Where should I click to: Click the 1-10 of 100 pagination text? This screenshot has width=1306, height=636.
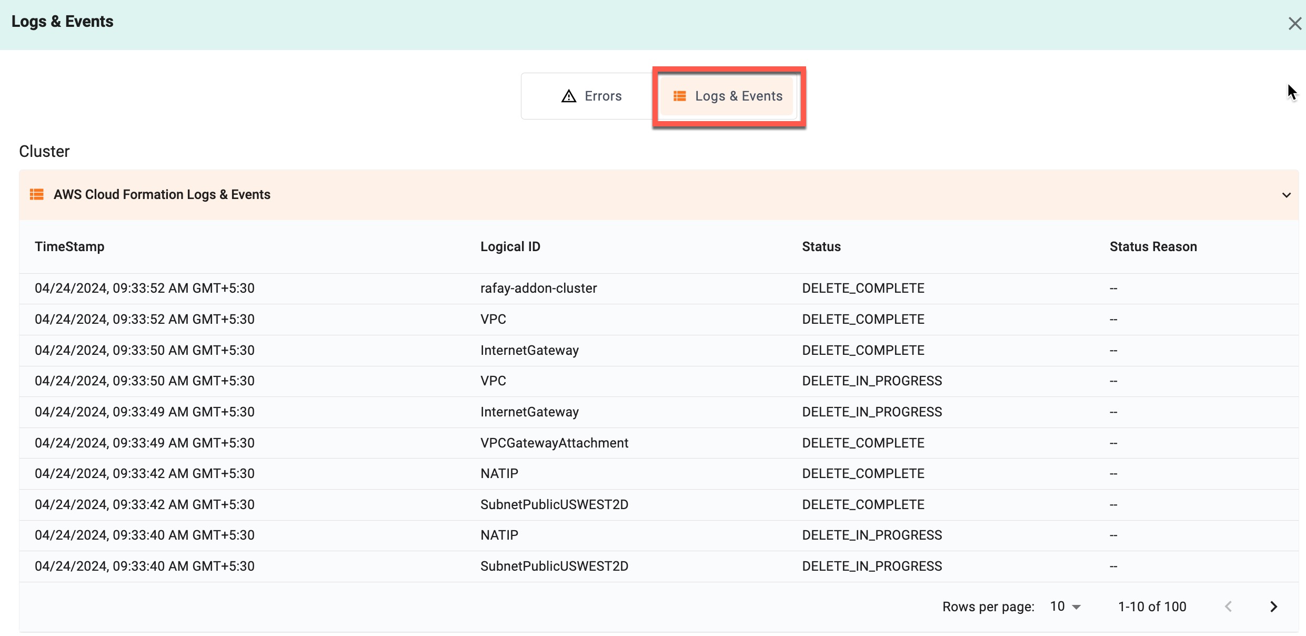click(x=1152, y=607)
